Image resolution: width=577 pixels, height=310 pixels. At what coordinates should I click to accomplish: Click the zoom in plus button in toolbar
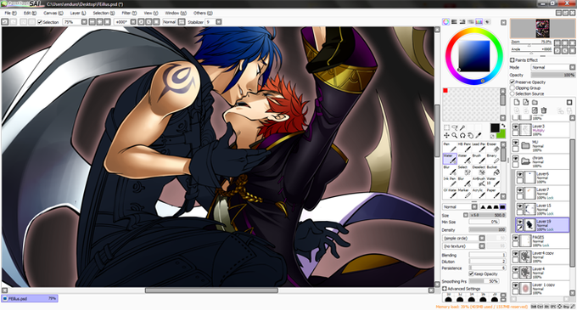(x=100, y=22)
